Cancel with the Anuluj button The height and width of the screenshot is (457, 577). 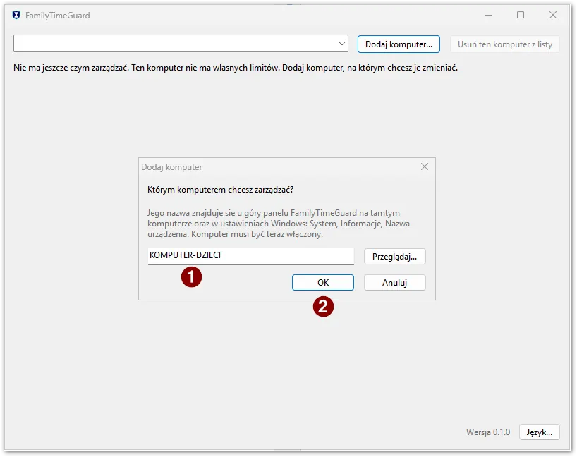pos(394,283)
